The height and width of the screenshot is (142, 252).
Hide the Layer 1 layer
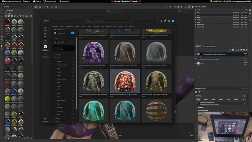tap(196, 64)
